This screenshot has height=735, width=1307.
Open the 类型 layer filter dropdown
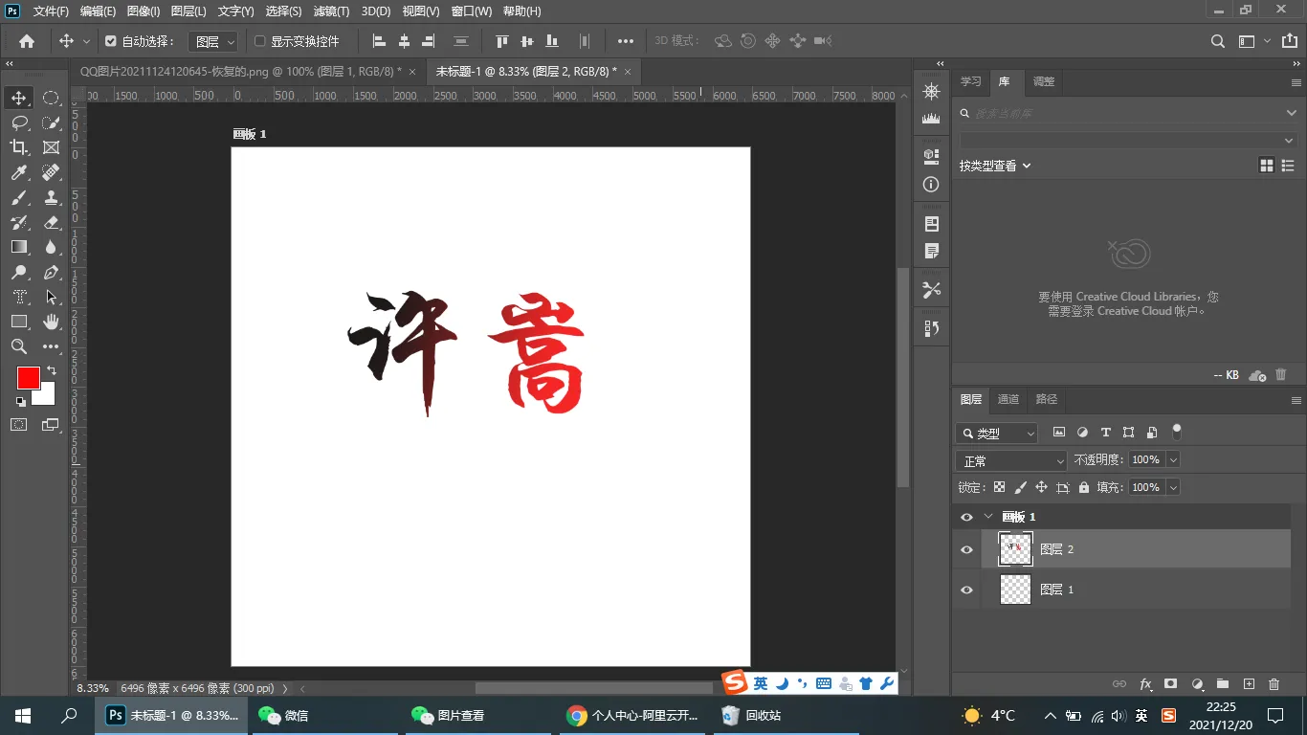[996, 434]
